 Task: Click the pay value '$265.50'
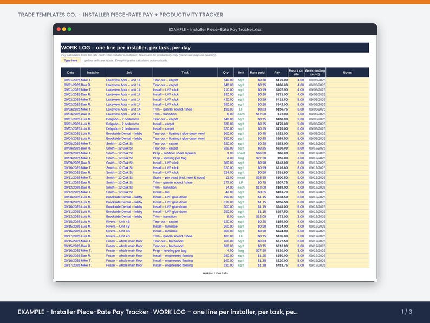coord(282,139)
